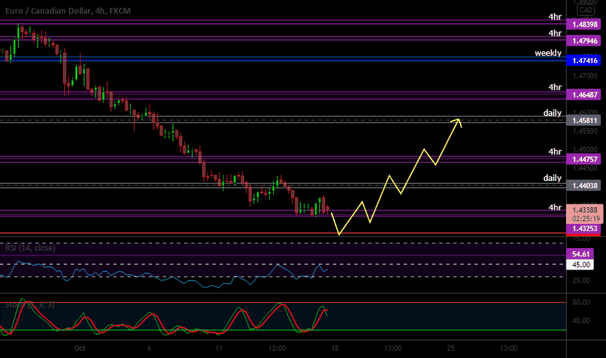Click the '4hr' text beside 1.48398
The height and width of the screenshot is (358, 606).
[x=555, y=17]
